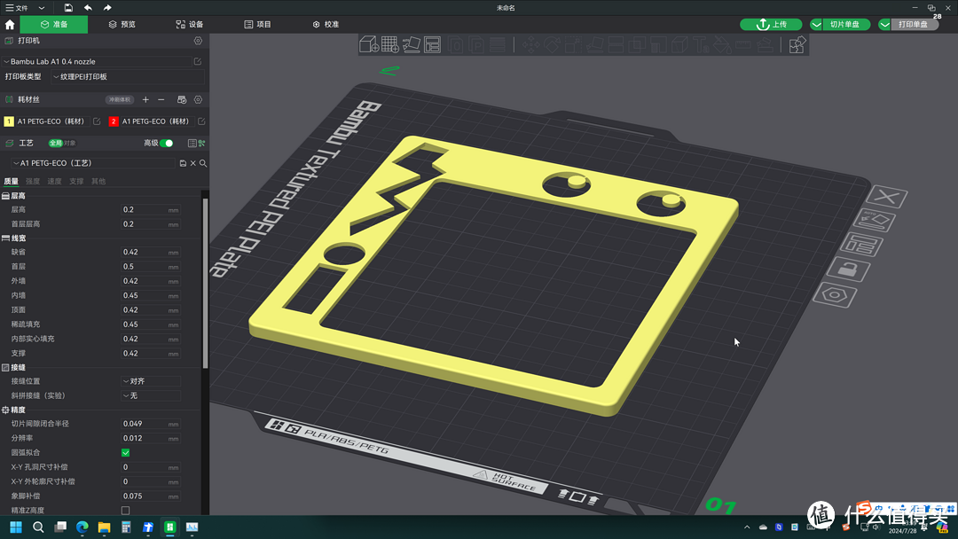Check the 精准Z高度 checkbox
This screenshot has height=539, width=958.
[x=125, y=511]
